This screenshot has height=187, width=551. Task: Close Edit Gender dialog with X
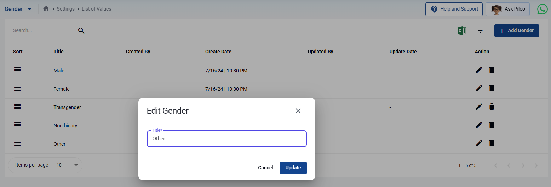click(298, 111)
